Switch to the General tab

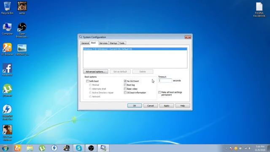(x=85, y=43)
